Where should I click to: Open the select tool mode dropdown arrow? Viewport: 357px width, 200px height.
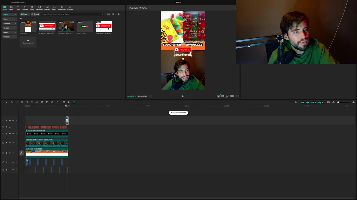(x=7, y=102)
